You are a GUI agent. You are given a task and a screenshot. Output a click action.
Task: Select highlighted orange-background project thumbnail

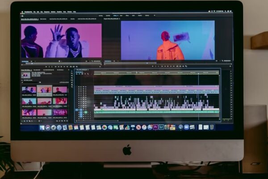pyautogui.click(x=44, y=90)
